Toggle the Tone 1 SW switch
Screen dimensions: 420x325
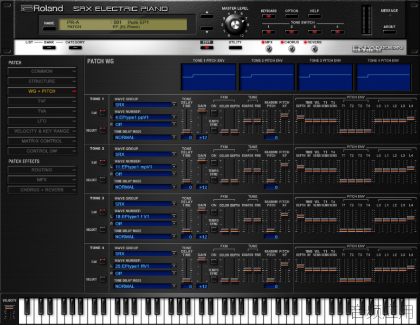(102, 113)
